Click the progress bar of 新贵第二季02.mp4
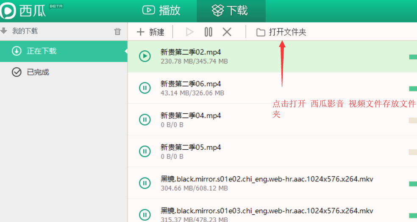Screen dimensions: 417x222 413,57
